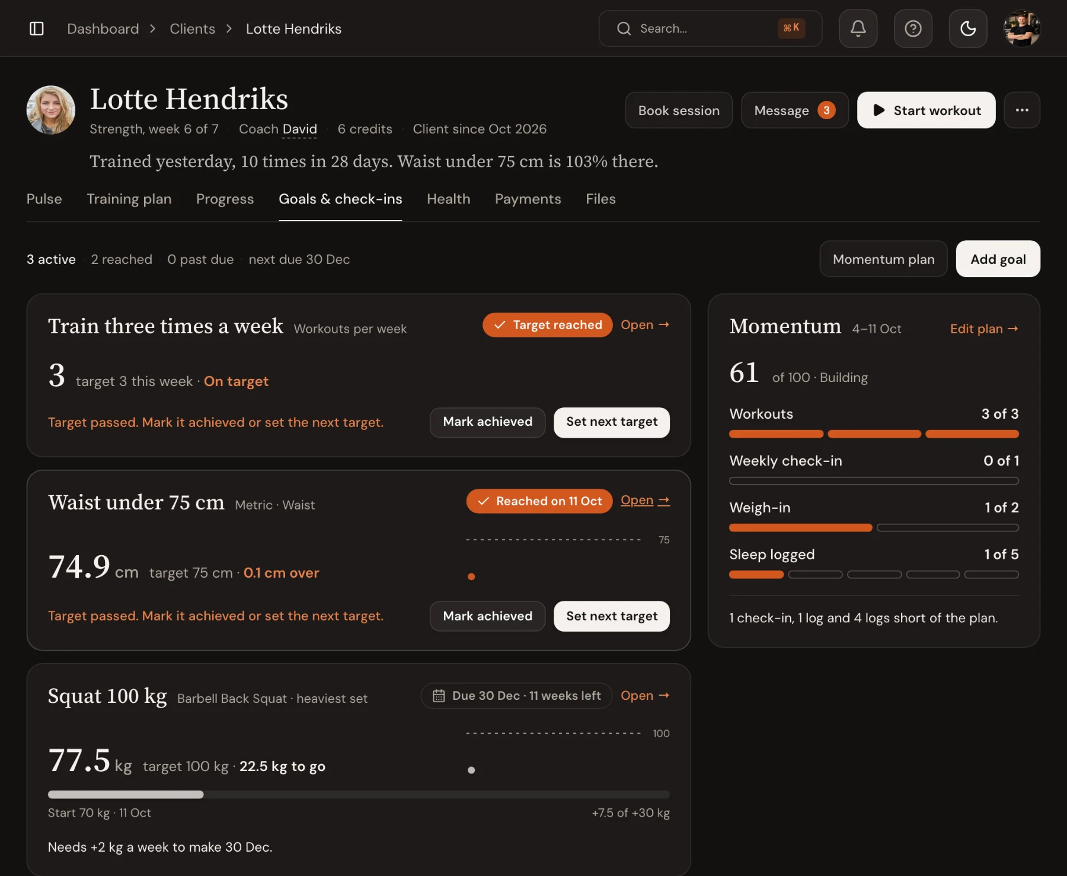This screenshot has width=1067, height=876.
Task: Click the Reached on 11 Oct badge
Action: 539,501
